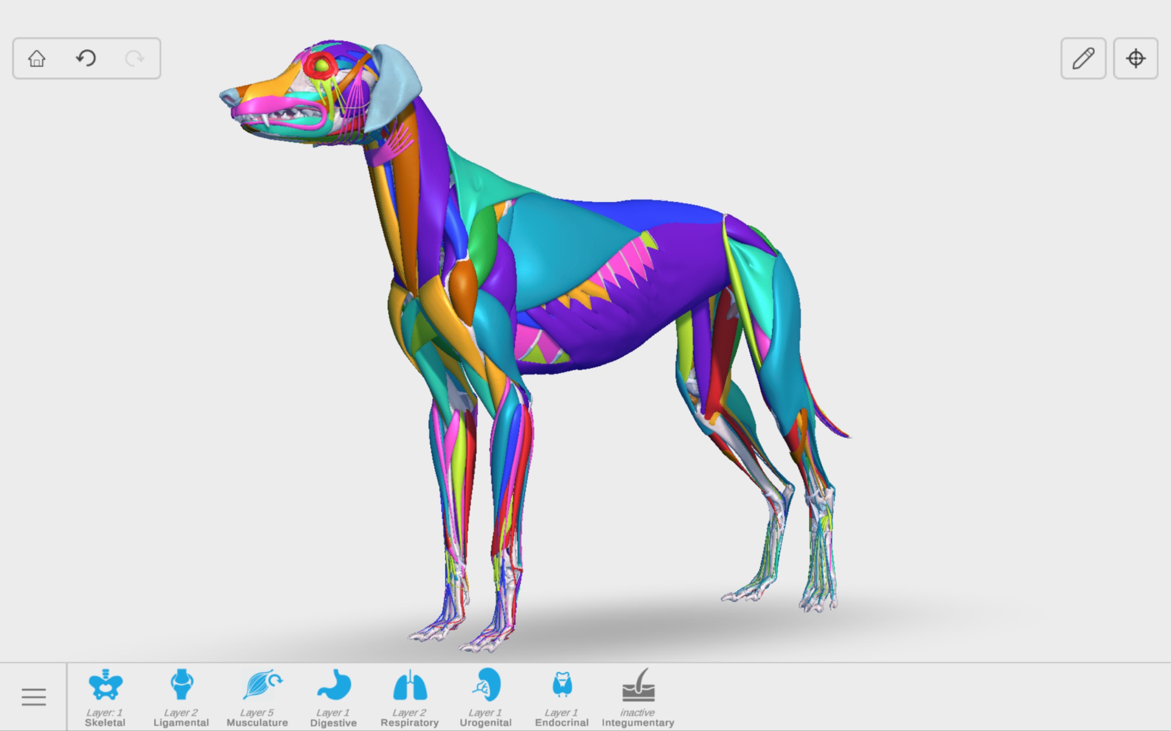
Task: Return to home view
Action: (36, 58)
